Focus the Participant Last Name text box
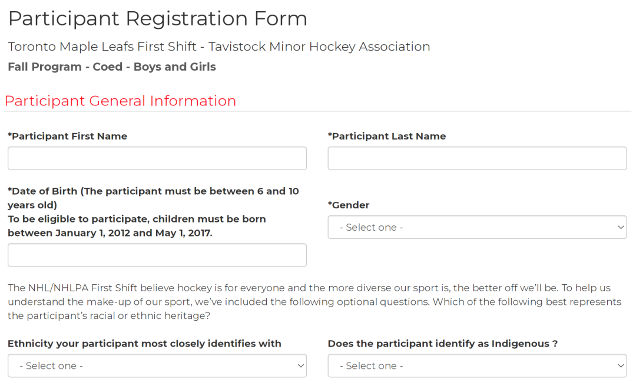 [477, 158]
